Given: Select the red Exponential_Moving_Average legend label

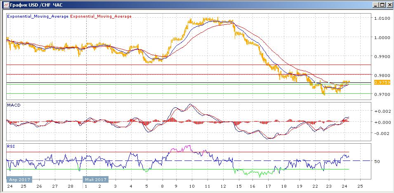Looking at the screenshot, I should (101, 16).
